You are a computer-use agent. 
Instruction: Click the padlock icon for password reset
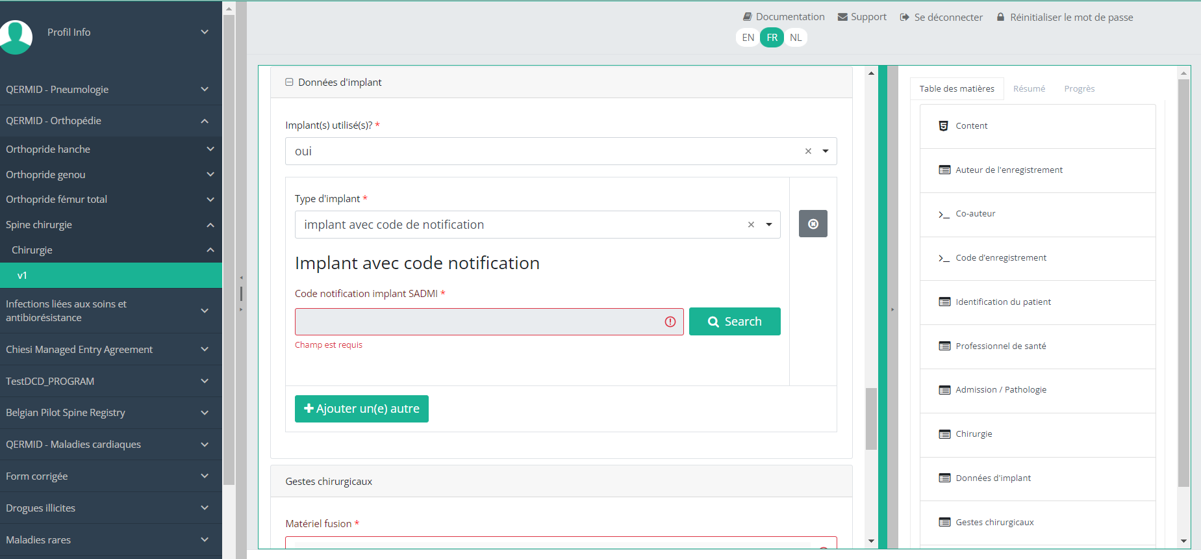1000,17
